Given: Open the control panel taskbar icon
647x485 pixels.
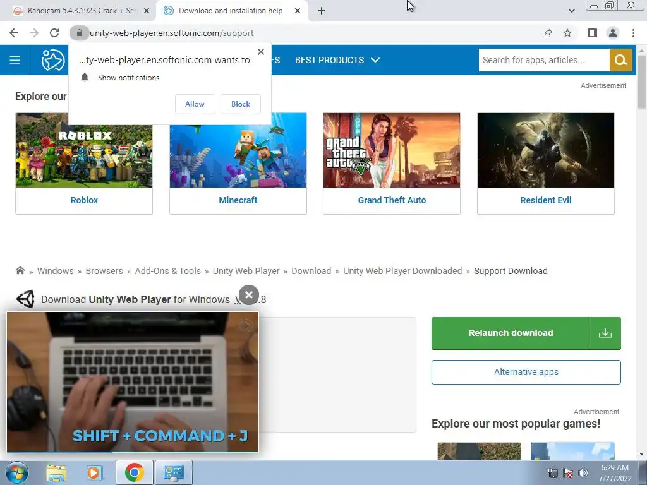Looking at the screenshot, I should point(174,472).
